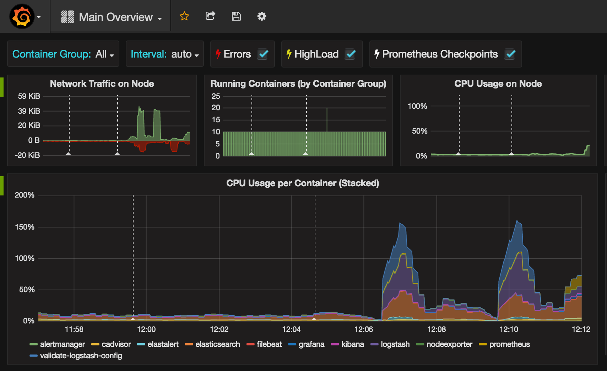607x371 pixels.
Task: Click the yellow HighLoad lightning bolt icon
Action: click(289, 54)
